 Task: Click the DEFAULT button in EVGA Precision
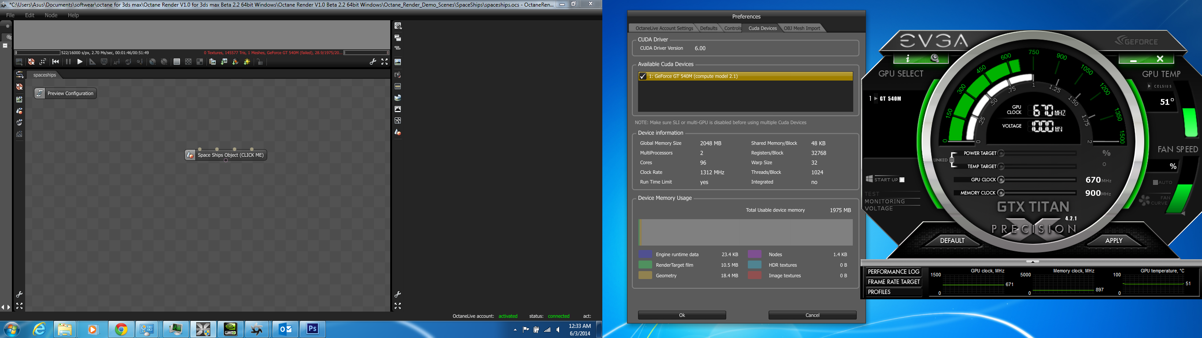tap(952, 241)
